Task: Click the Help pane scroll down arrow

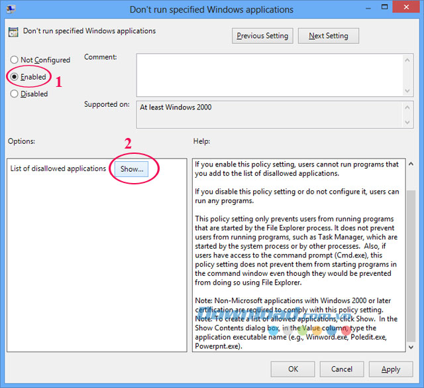Action: click(411, 347)
